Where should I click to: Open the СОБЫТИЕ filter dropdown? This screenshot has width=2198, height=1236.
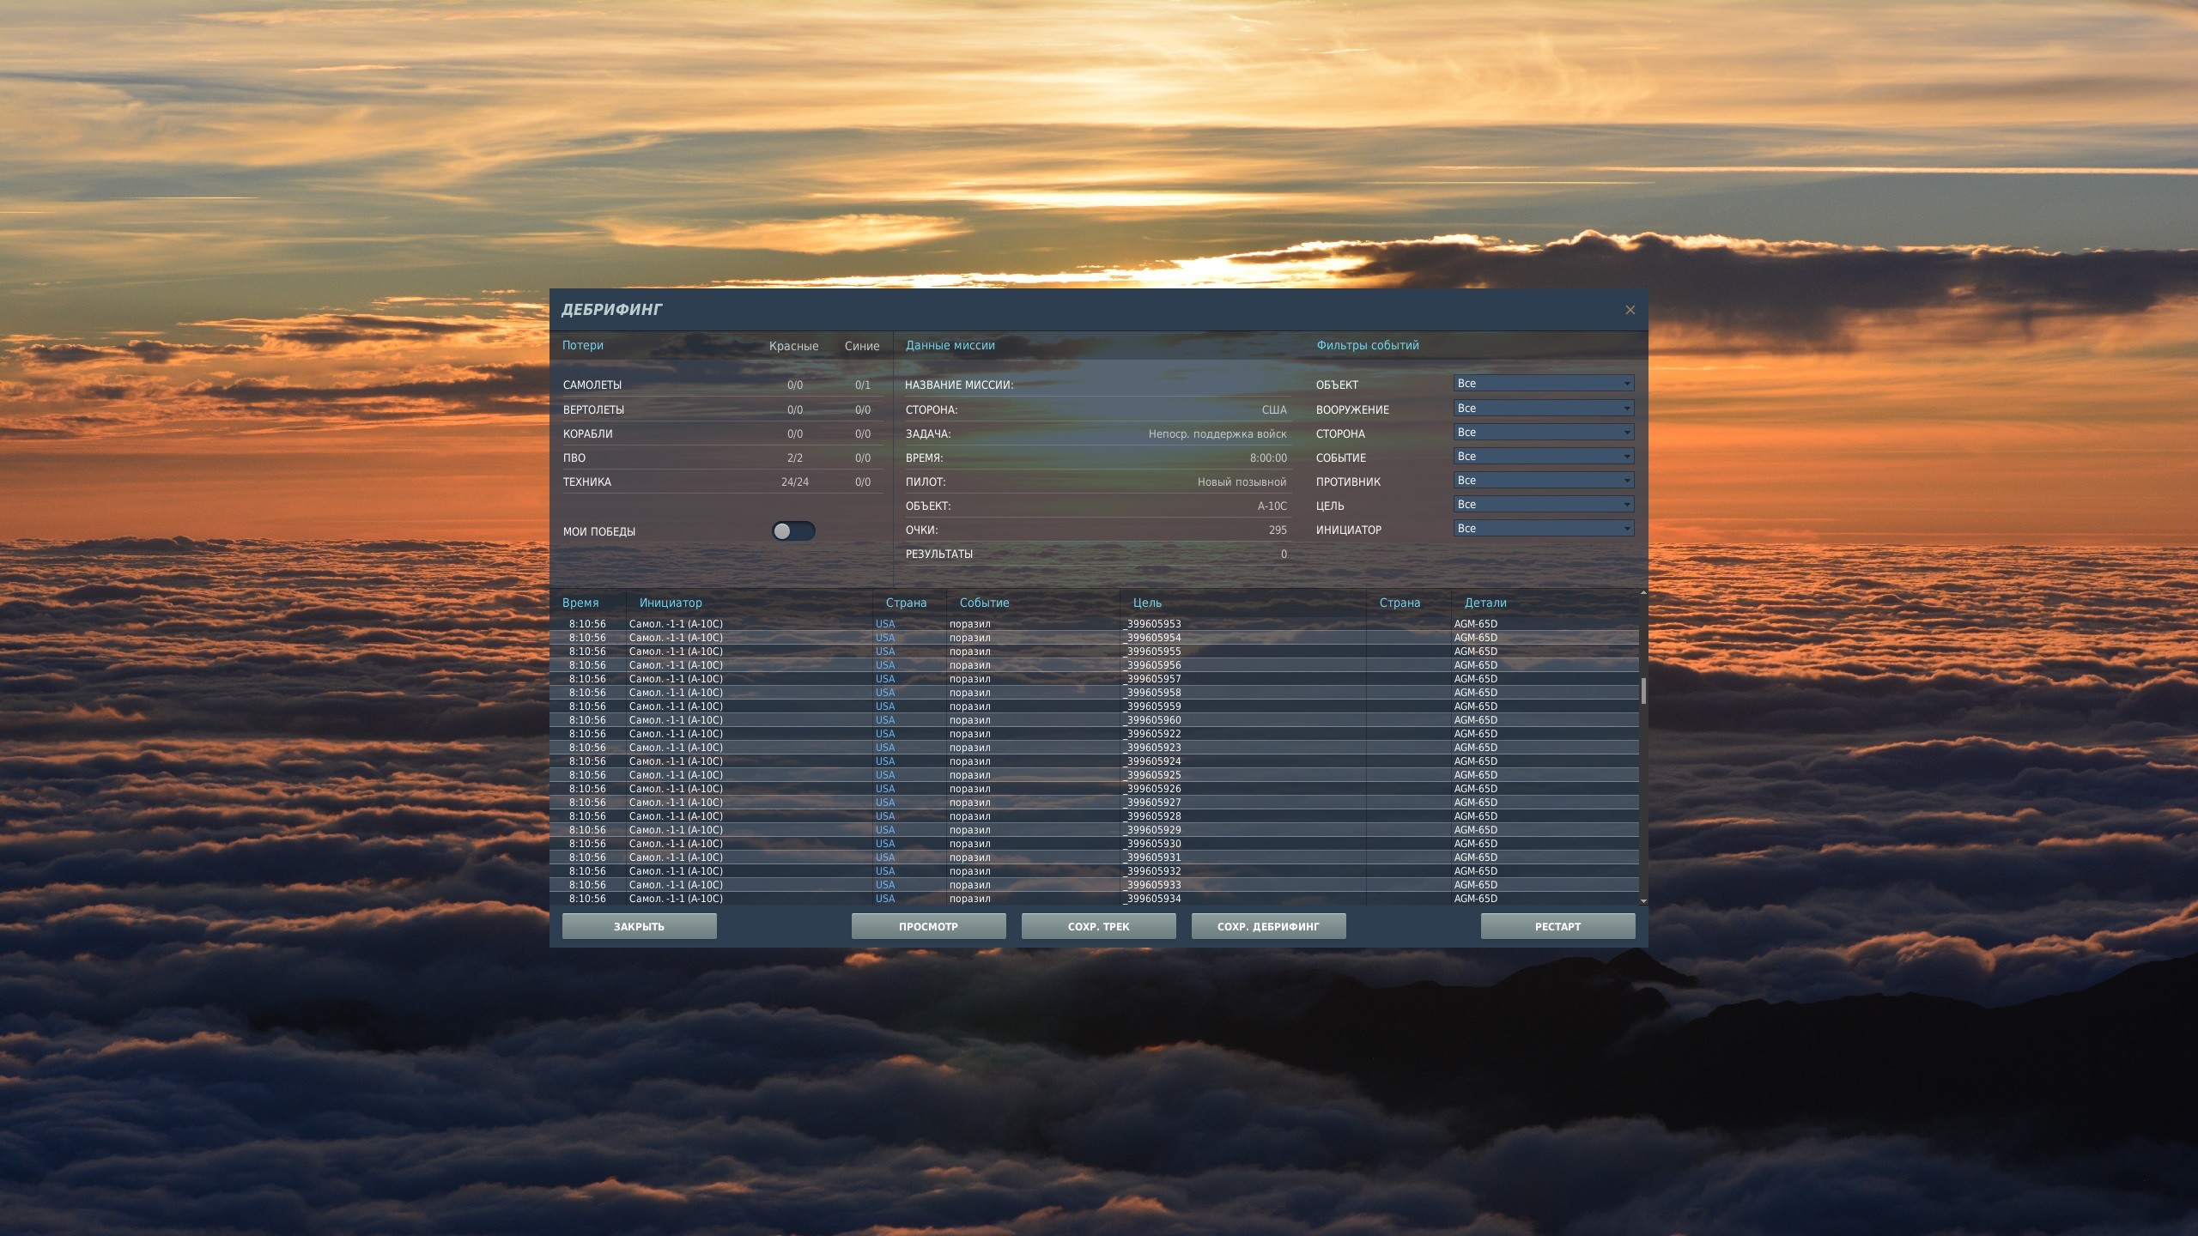coord(1544,457)
